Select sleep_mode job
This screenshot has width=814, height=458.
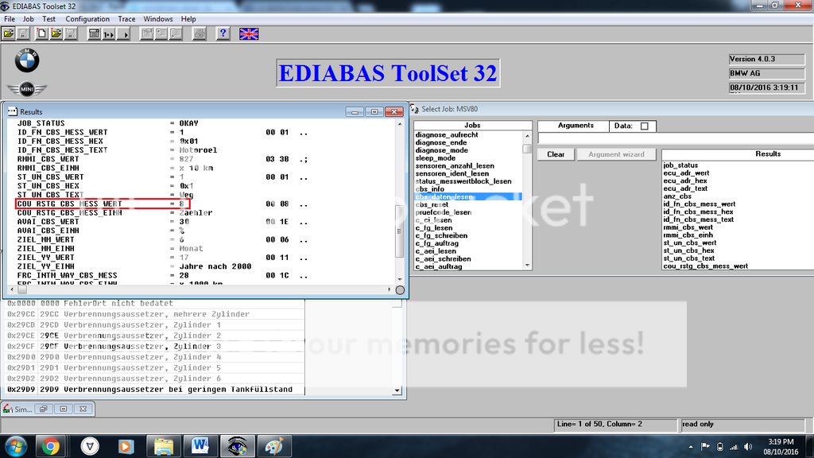[x=435, y=158]
